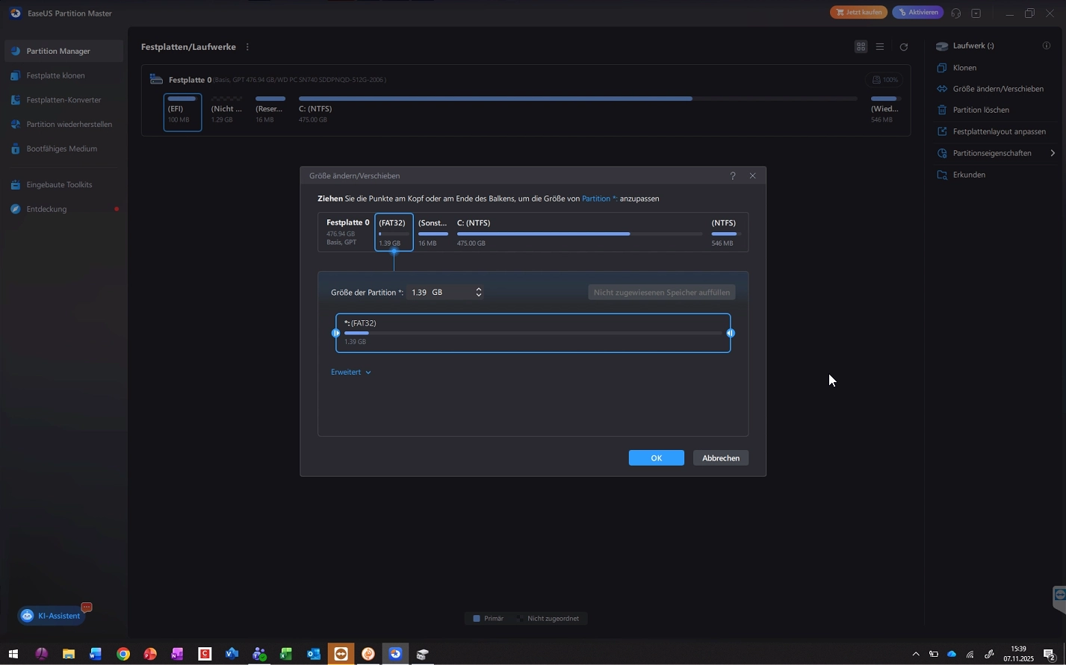Screen dimensions: 1066x665
Task: Open the support headset icon
Action: [x=955, y=13]
